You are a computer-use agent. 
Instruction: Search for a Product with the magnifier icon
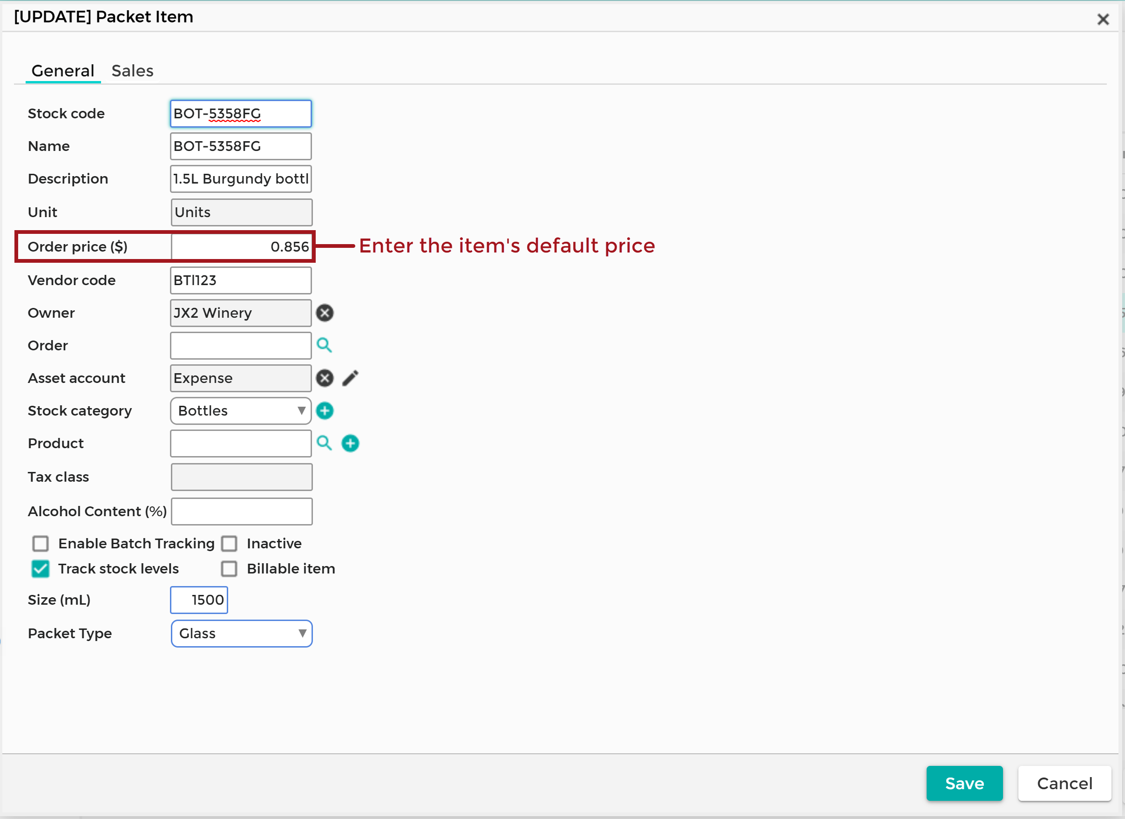(325, 443)
